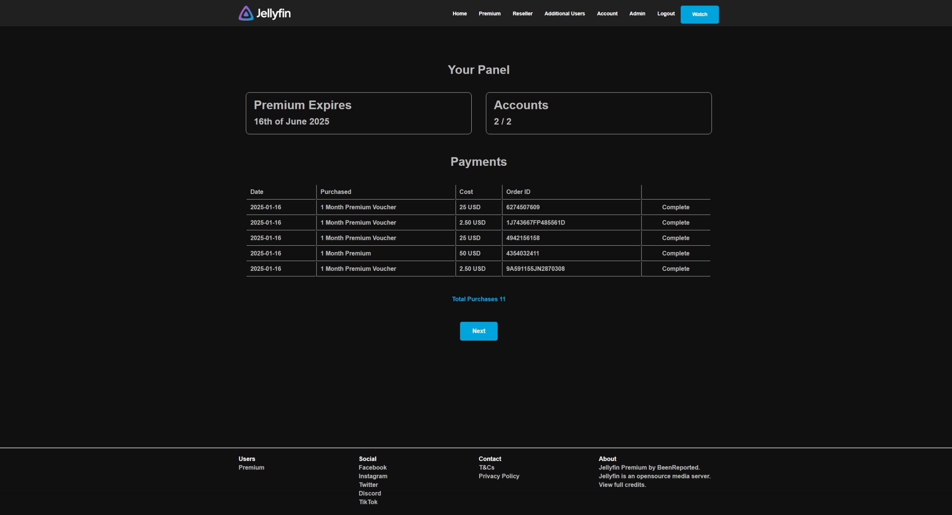The height and width of the screenshot is (515, 952).
Task: Click the Premium link under Users
Action: tap(251, 468)
